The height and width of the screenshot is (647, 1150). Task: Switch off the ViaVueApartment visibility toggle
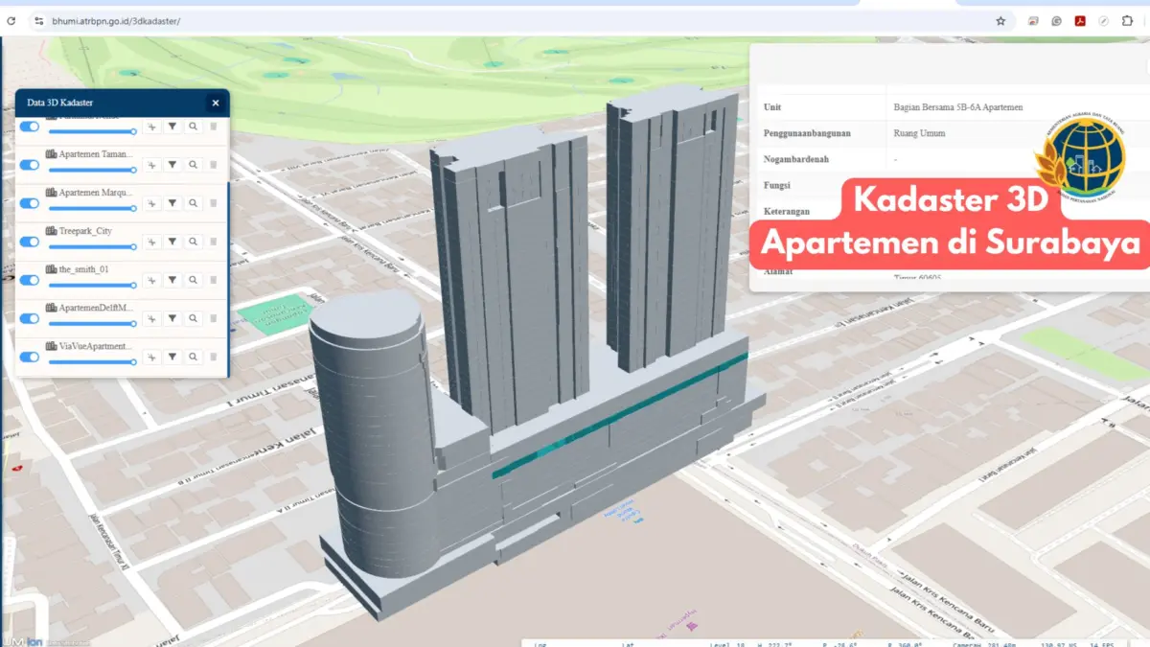point(29,357)
